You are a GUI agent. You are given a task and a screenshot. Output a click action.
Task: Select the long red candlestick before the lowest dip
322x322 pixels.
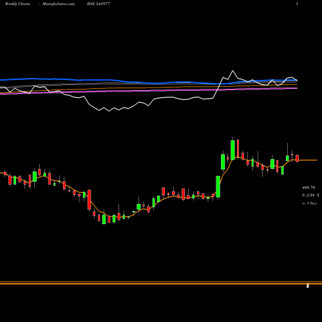point(90,200)
